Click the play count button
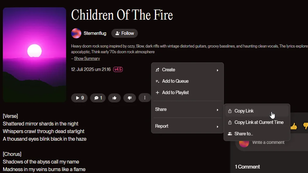 (79, 98)
